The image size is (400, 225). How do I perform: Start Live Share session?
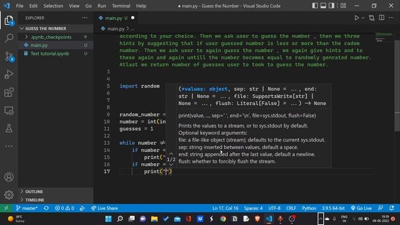[104, 208]
